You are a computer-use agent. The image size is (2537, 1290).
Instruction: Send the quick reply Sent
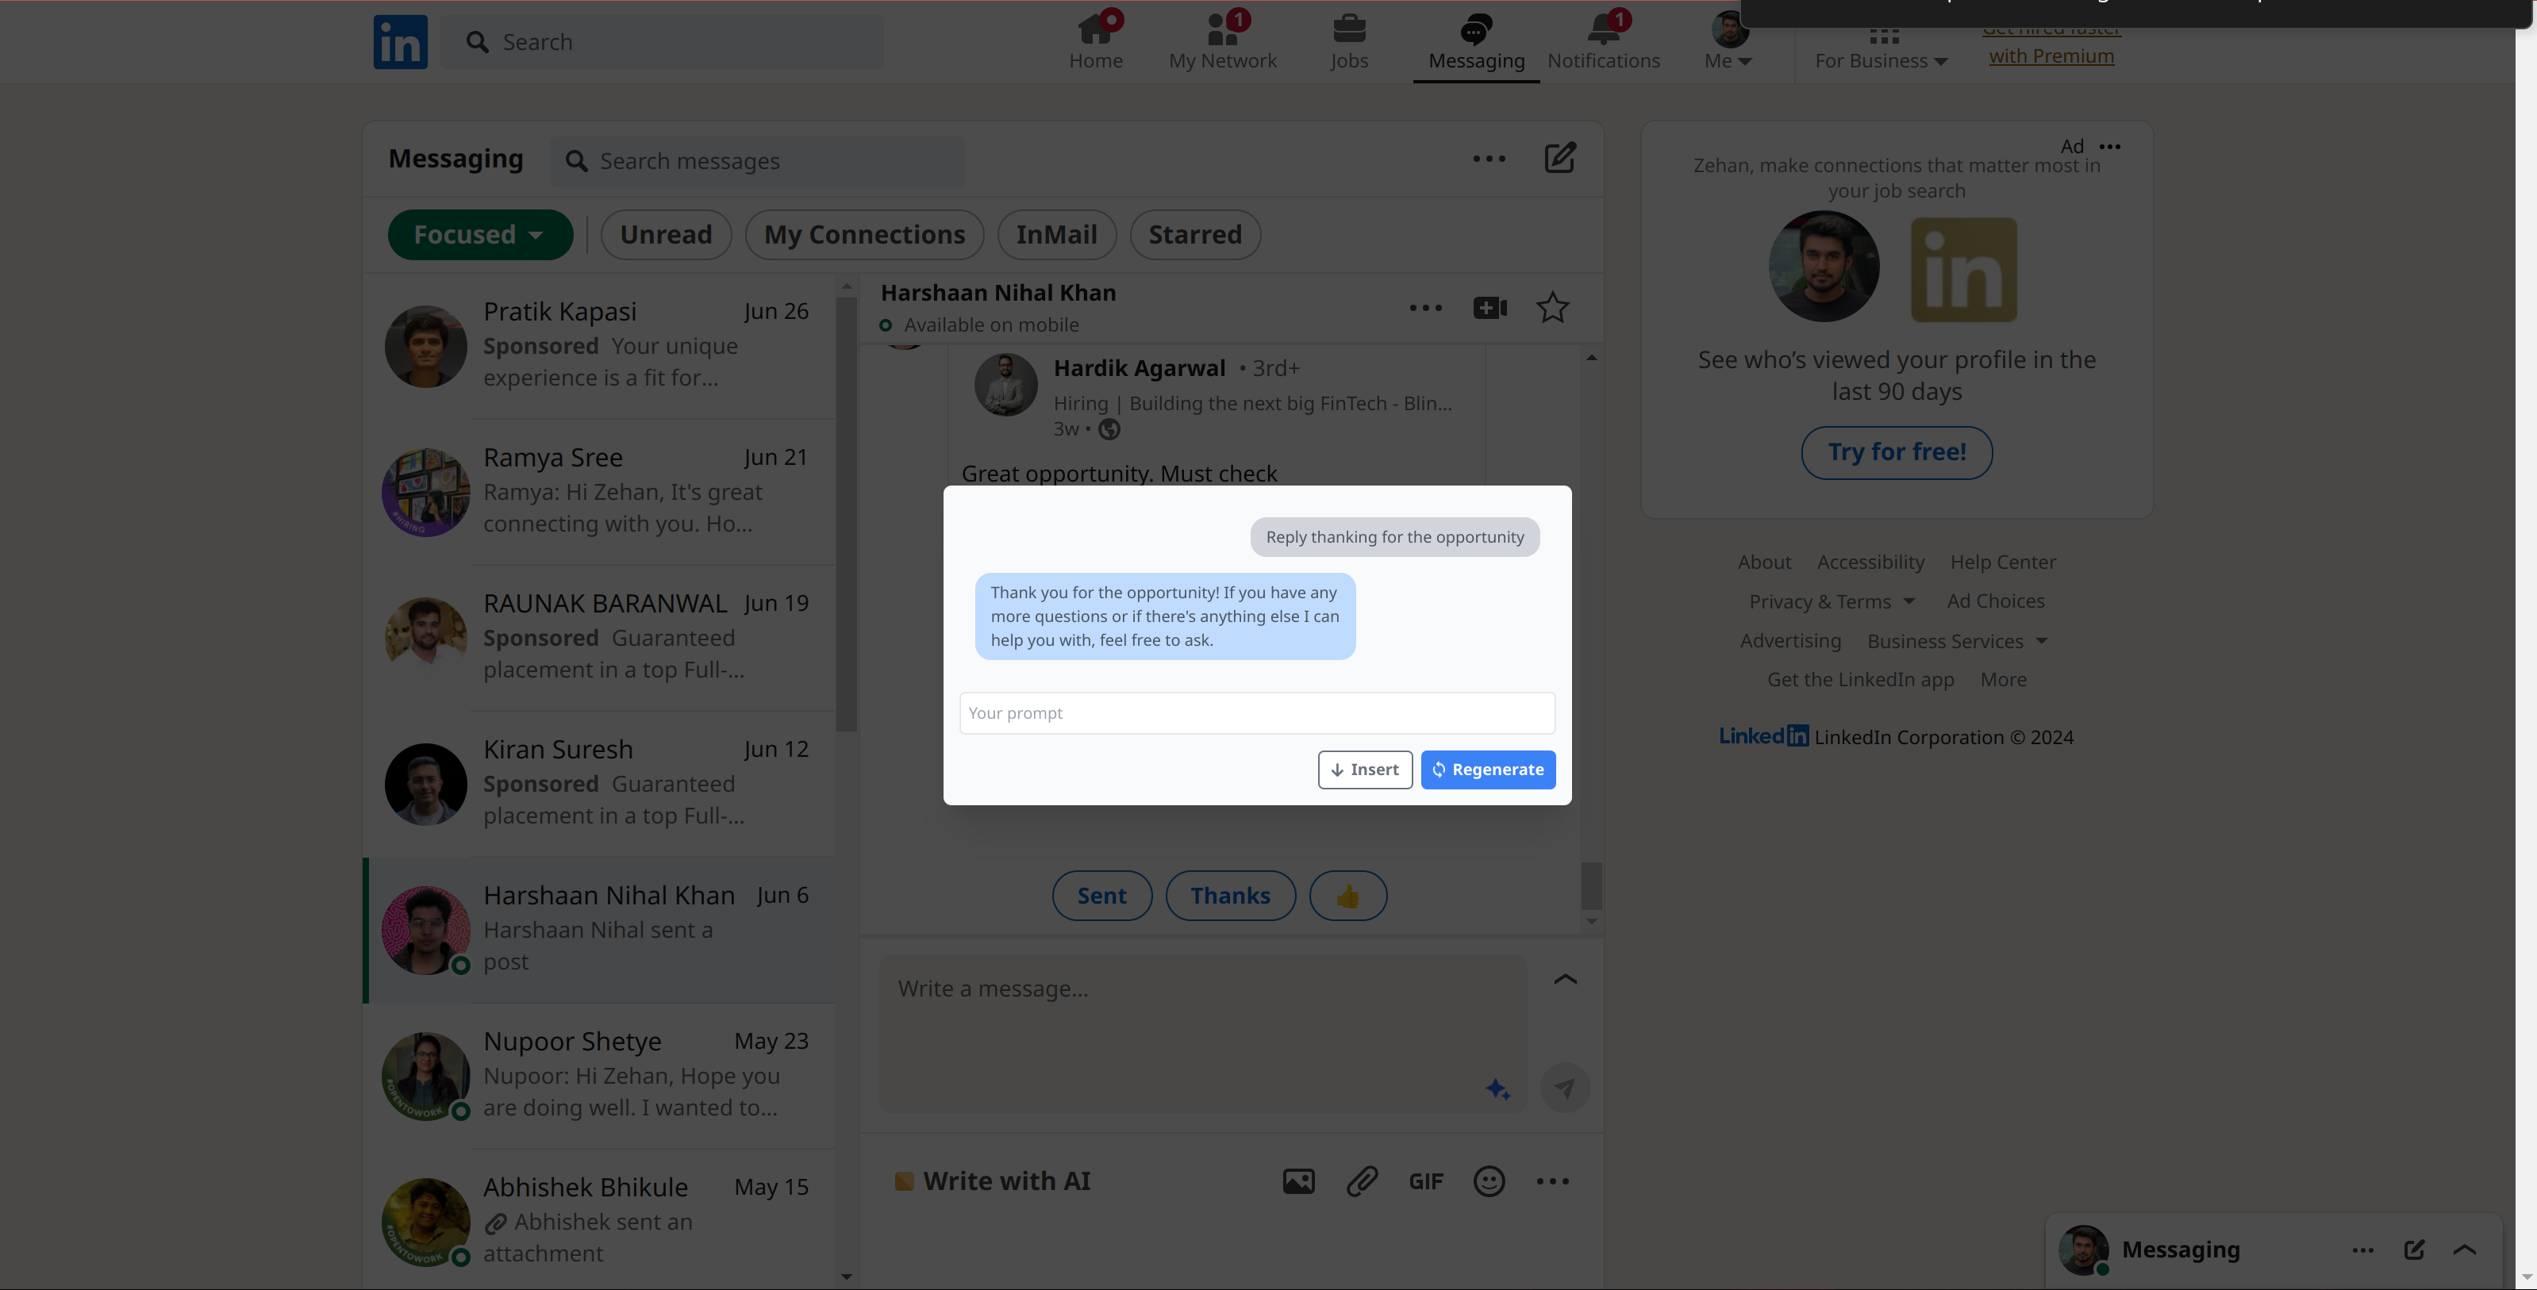pyautogui.click(x=1101, y=895)
